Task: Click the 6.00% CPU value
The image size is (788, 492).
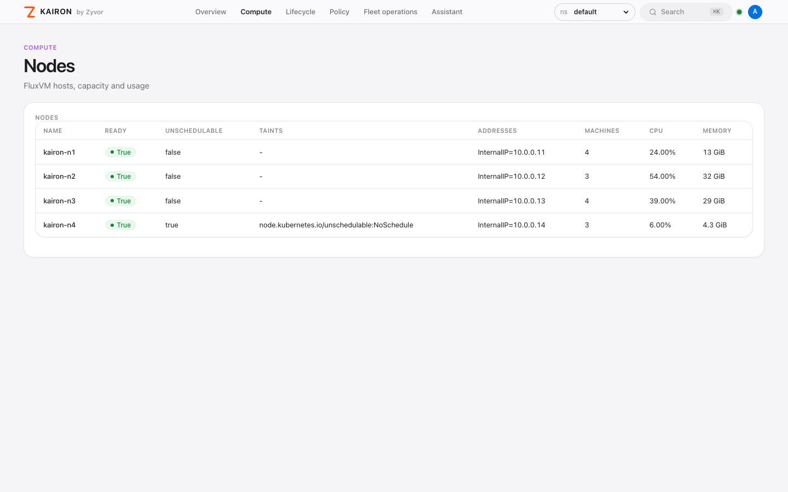Action: [660, 225]
